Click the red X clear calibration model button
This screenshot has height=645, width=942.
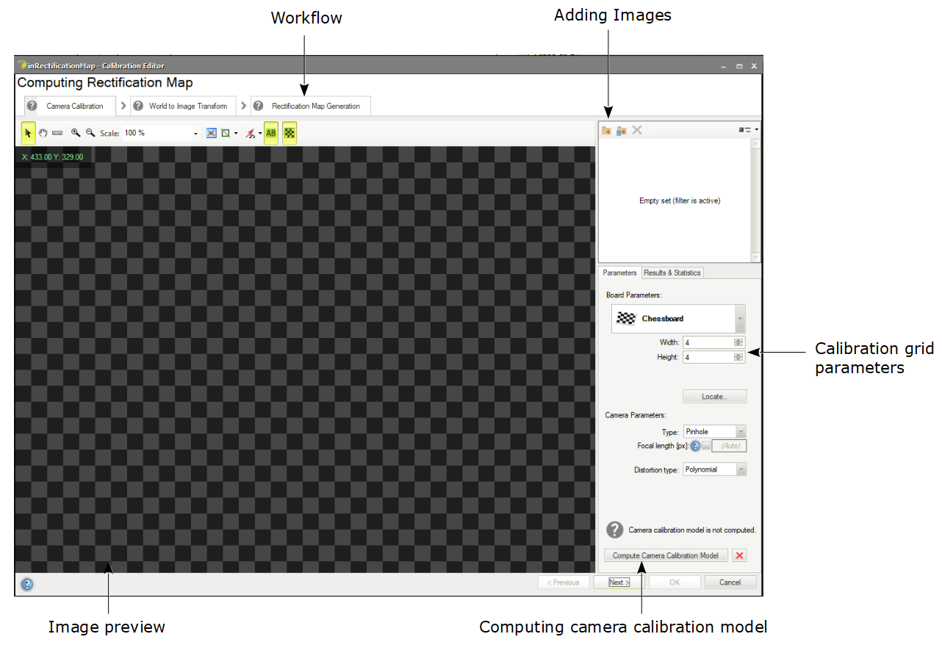pyautogui.click(x=740, y=555)
